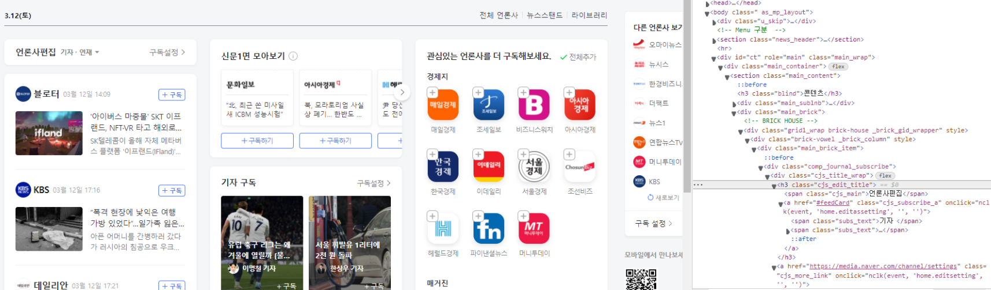This screenshot has height=290, width=991.
Task: Open the 서울경제 publisher icon
Action: (x=534, y=167)
